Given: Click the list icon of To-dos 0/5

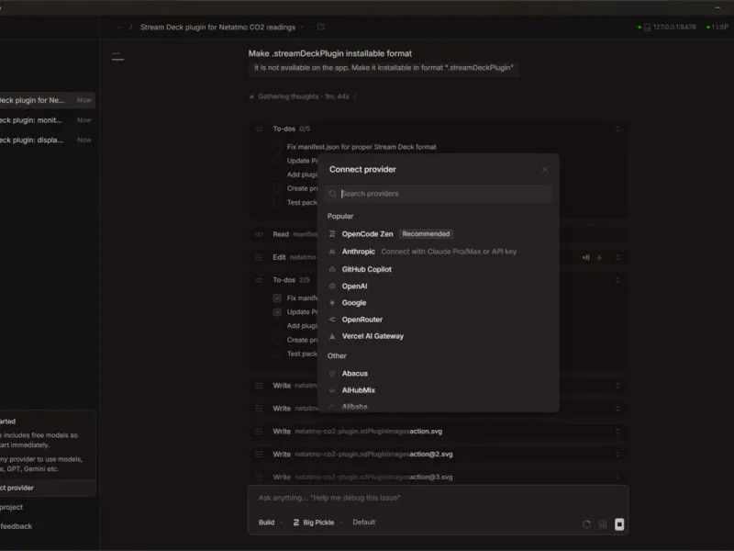Looking at the screenshot, I should (259, 129).
